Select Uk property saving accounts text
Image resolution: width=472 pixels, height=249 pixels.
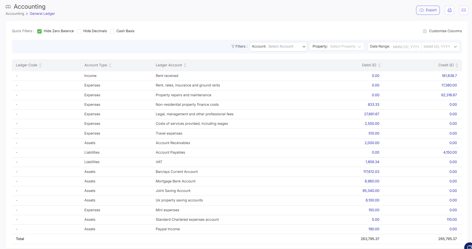(x=179, y=200)
